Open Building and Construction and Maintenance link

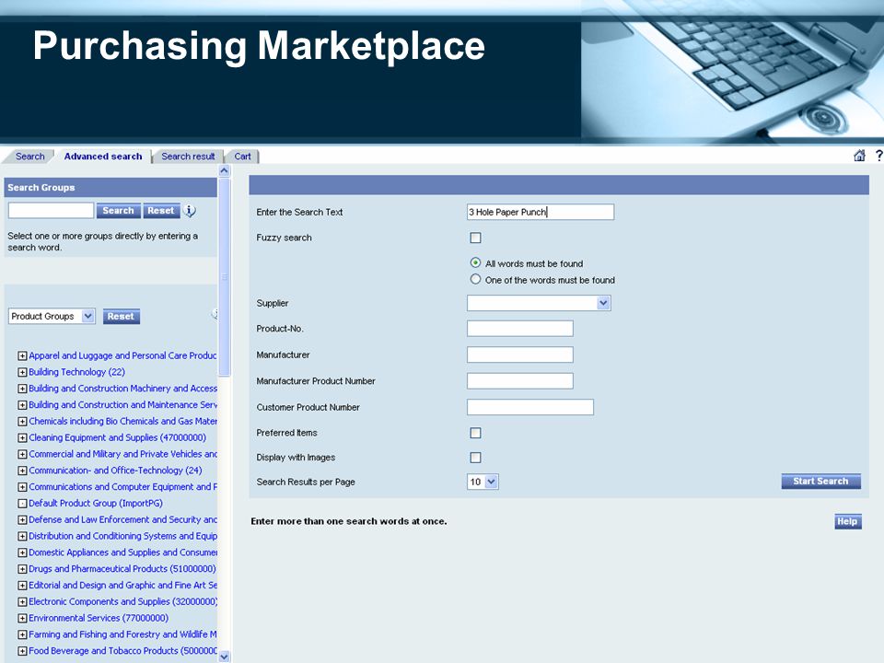(122, 405)
